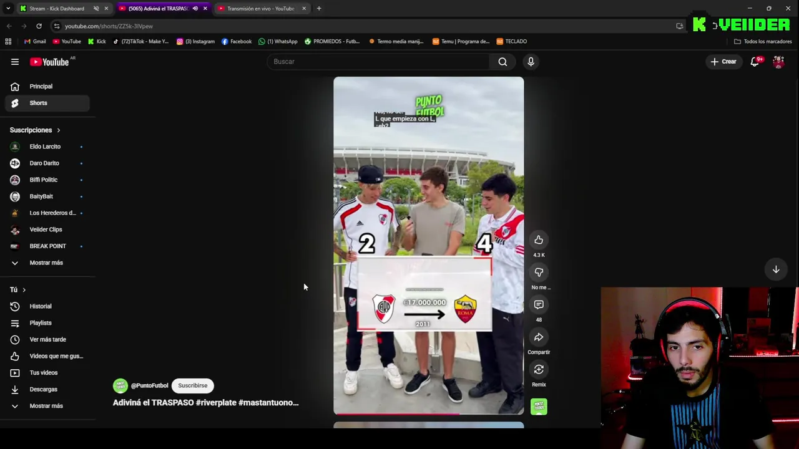
Task: Click the search magnifier button
Action: pos(502,62)
